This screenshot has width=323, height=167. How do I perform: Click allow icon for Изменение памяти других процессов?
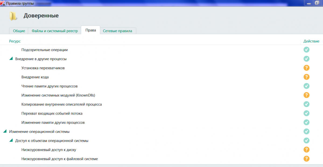(x=306, y=122)
